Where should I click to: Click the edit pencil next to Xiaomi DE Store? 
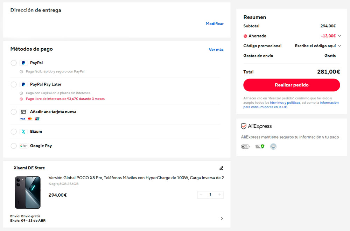coord(221,168)
